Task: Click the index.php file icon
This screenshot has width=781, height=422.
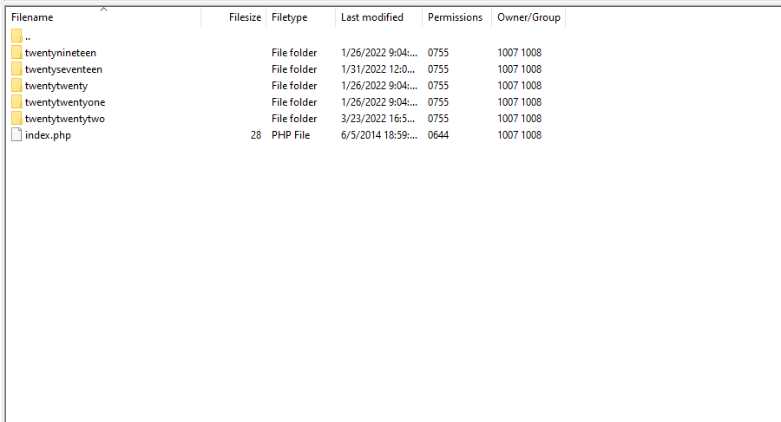Action: pyautogui.click(x=16, y=135)
